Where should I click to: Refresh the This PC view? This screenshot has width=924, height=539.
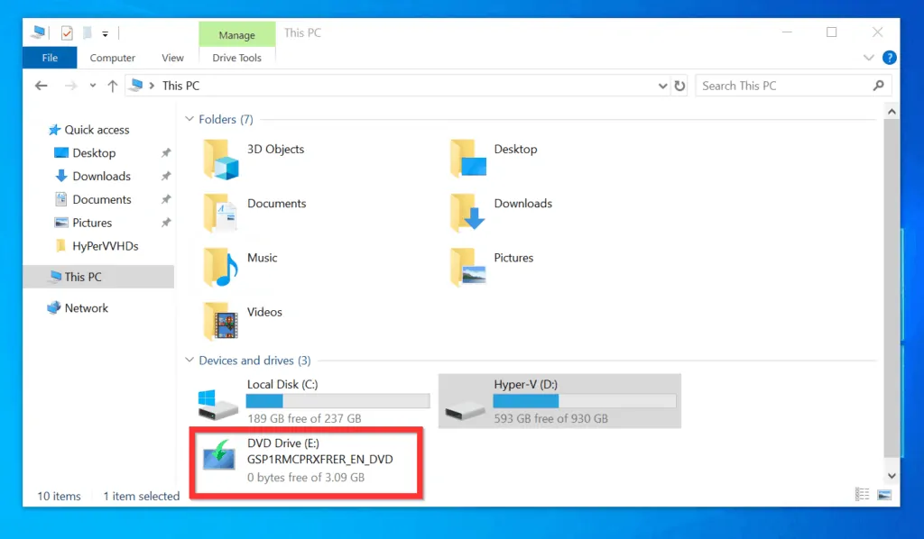coord(679,86)
